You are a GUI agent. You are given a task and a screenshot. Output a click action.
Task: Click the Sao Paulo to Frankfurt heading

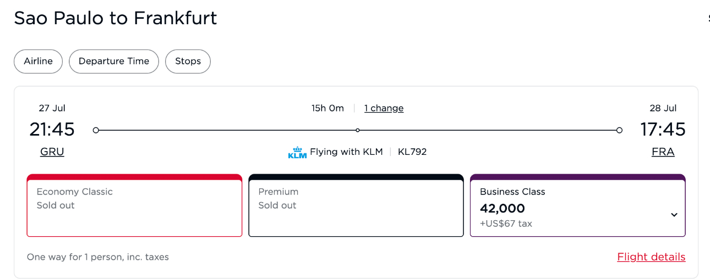click(x=116, y=18)
